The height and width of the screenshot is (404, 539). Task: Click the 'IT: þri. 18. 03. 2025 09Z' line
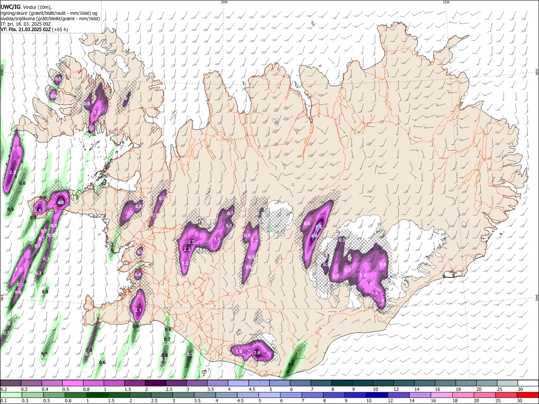click(26, 24)
